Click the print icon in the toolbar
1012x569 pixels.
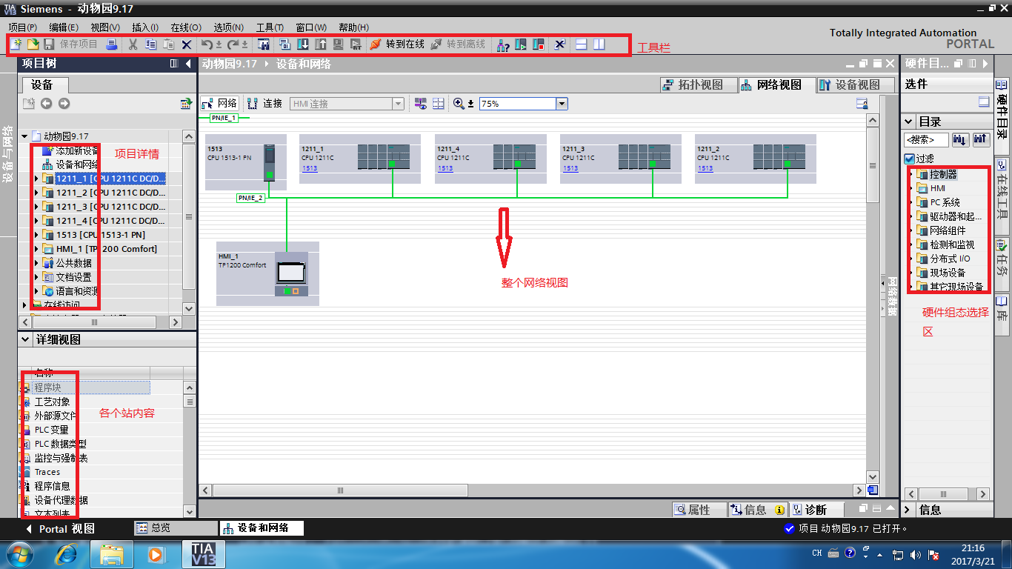click(111, 44)
